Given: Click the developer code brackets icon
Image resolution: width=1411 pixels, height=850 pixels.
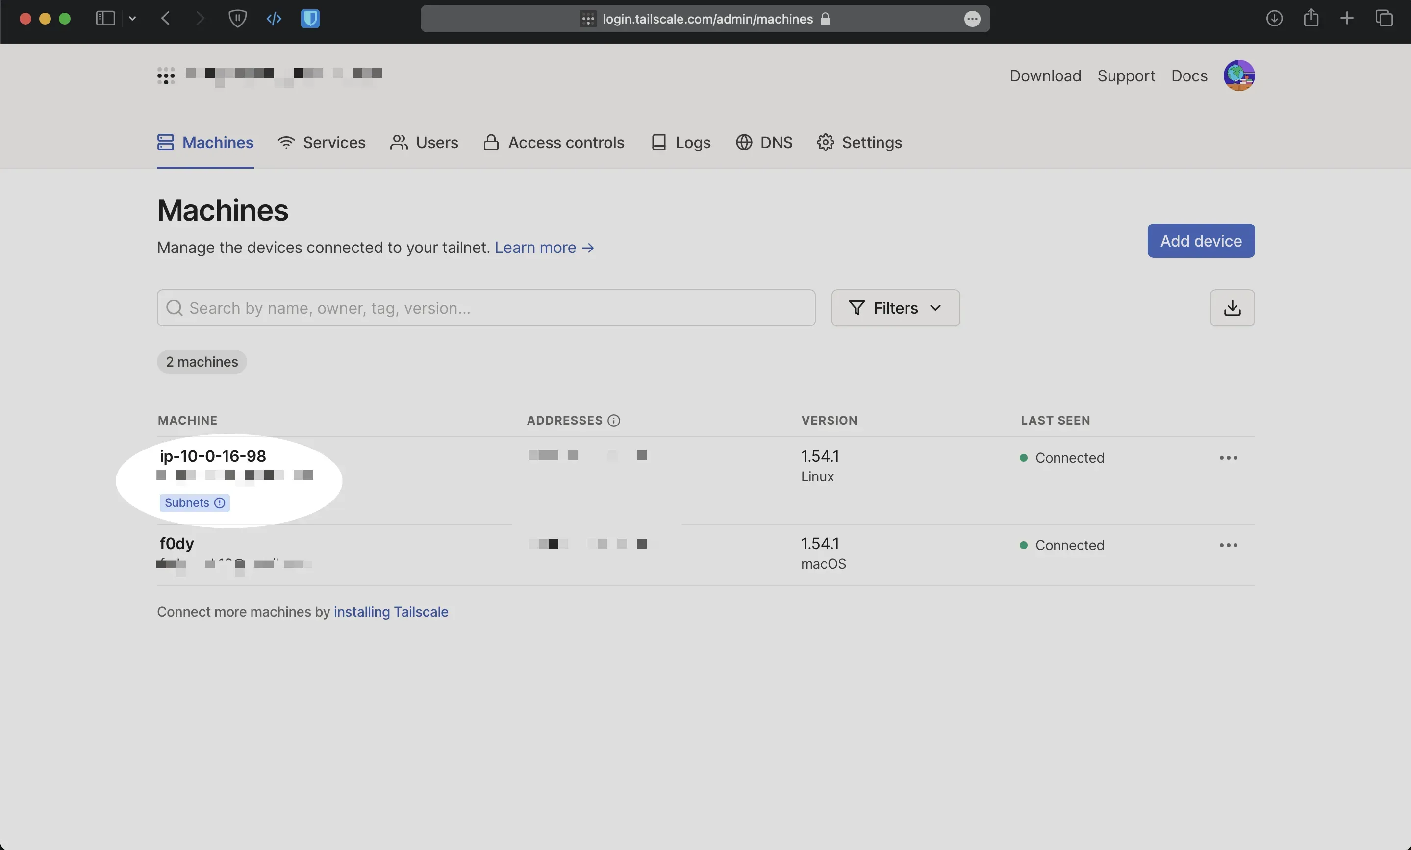Looking at the screenshot, I should click(274, 19).
